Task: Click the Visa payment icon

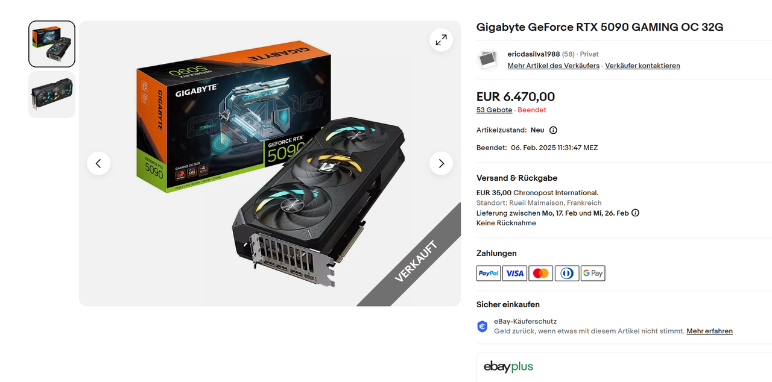Action: coord(514,273)
